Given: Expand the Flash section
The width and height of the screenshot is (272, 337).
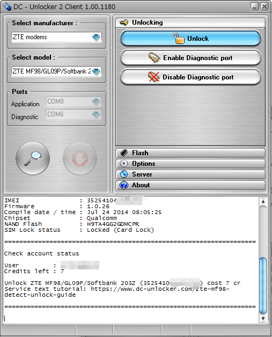Looking at the screenshot, I should click(x=190, y=153).
